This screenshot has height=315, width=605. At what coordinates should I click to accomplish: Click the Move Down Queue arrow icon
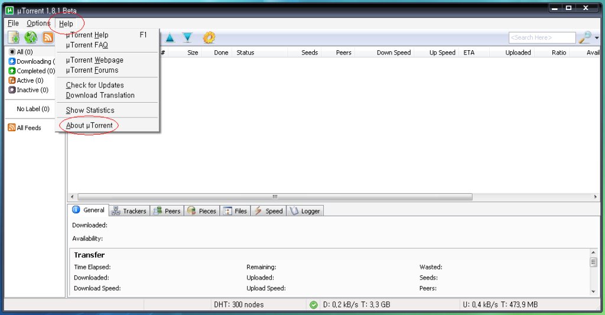tap(187, 37)
